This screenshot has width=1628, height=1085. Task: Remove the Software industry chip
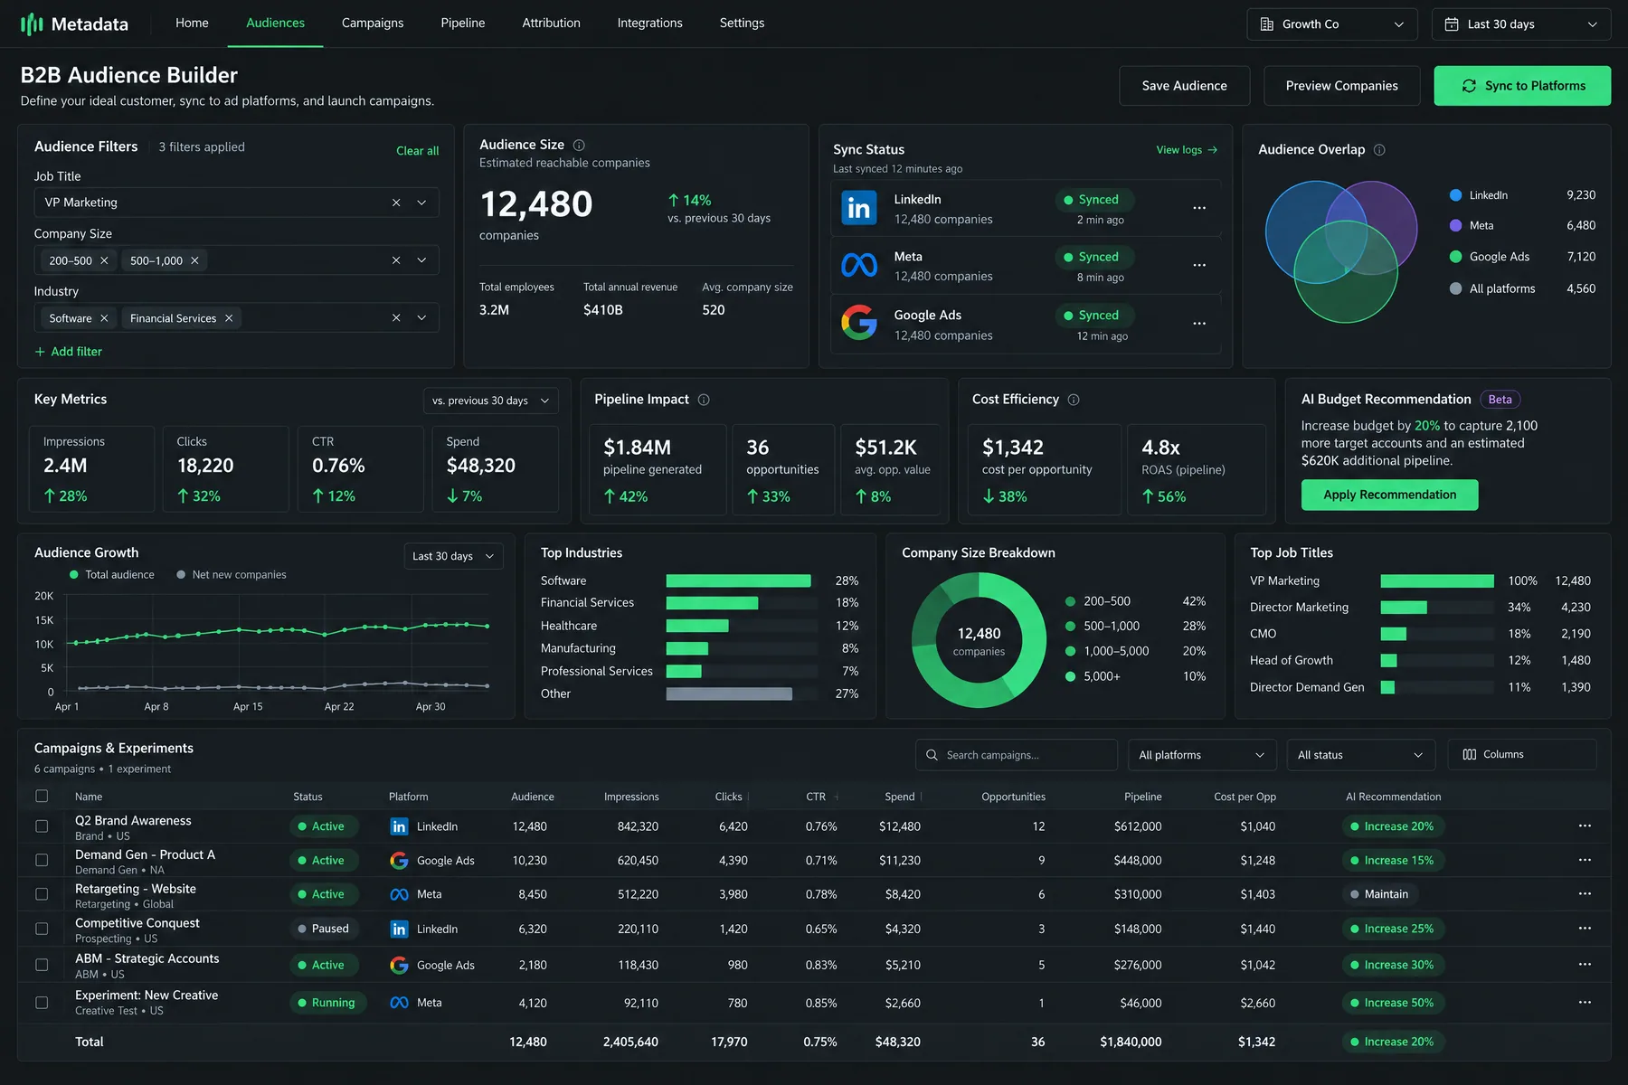[x=104, y=318]
